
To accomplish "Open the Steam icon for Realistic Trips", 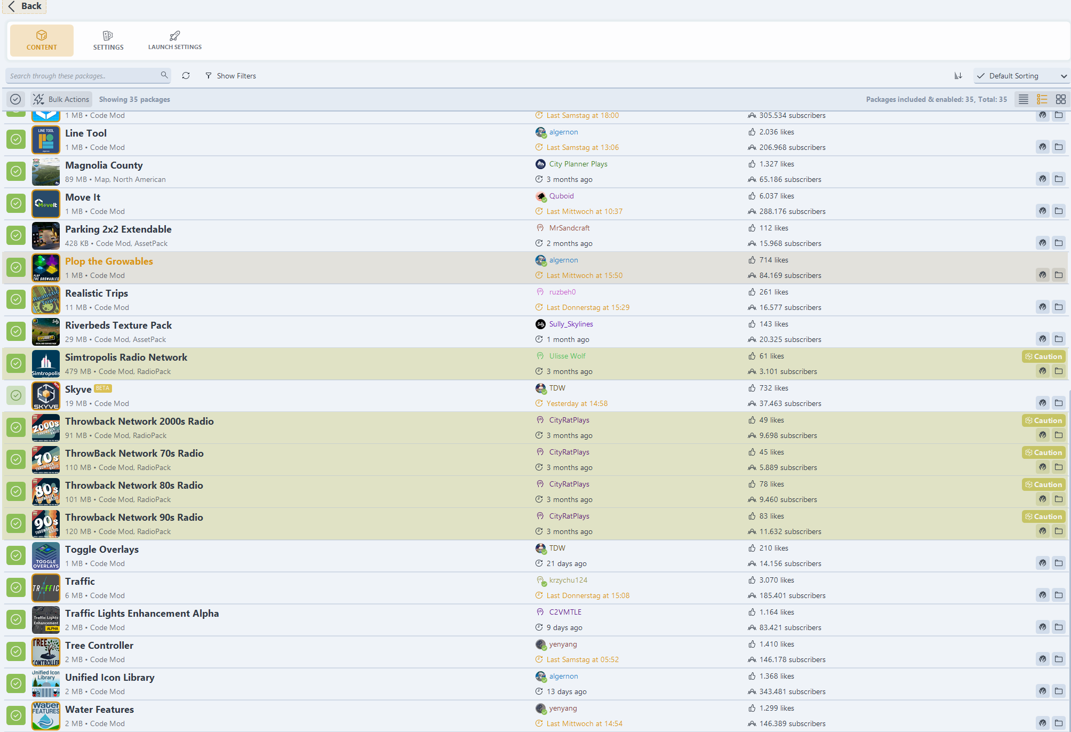I will click(x=1042, y=307).
